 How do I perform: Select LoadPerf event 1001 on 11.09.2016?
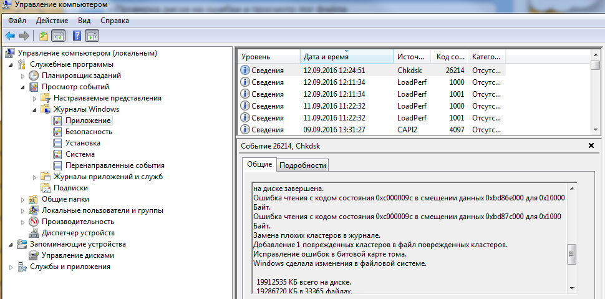tap(372, 117)
